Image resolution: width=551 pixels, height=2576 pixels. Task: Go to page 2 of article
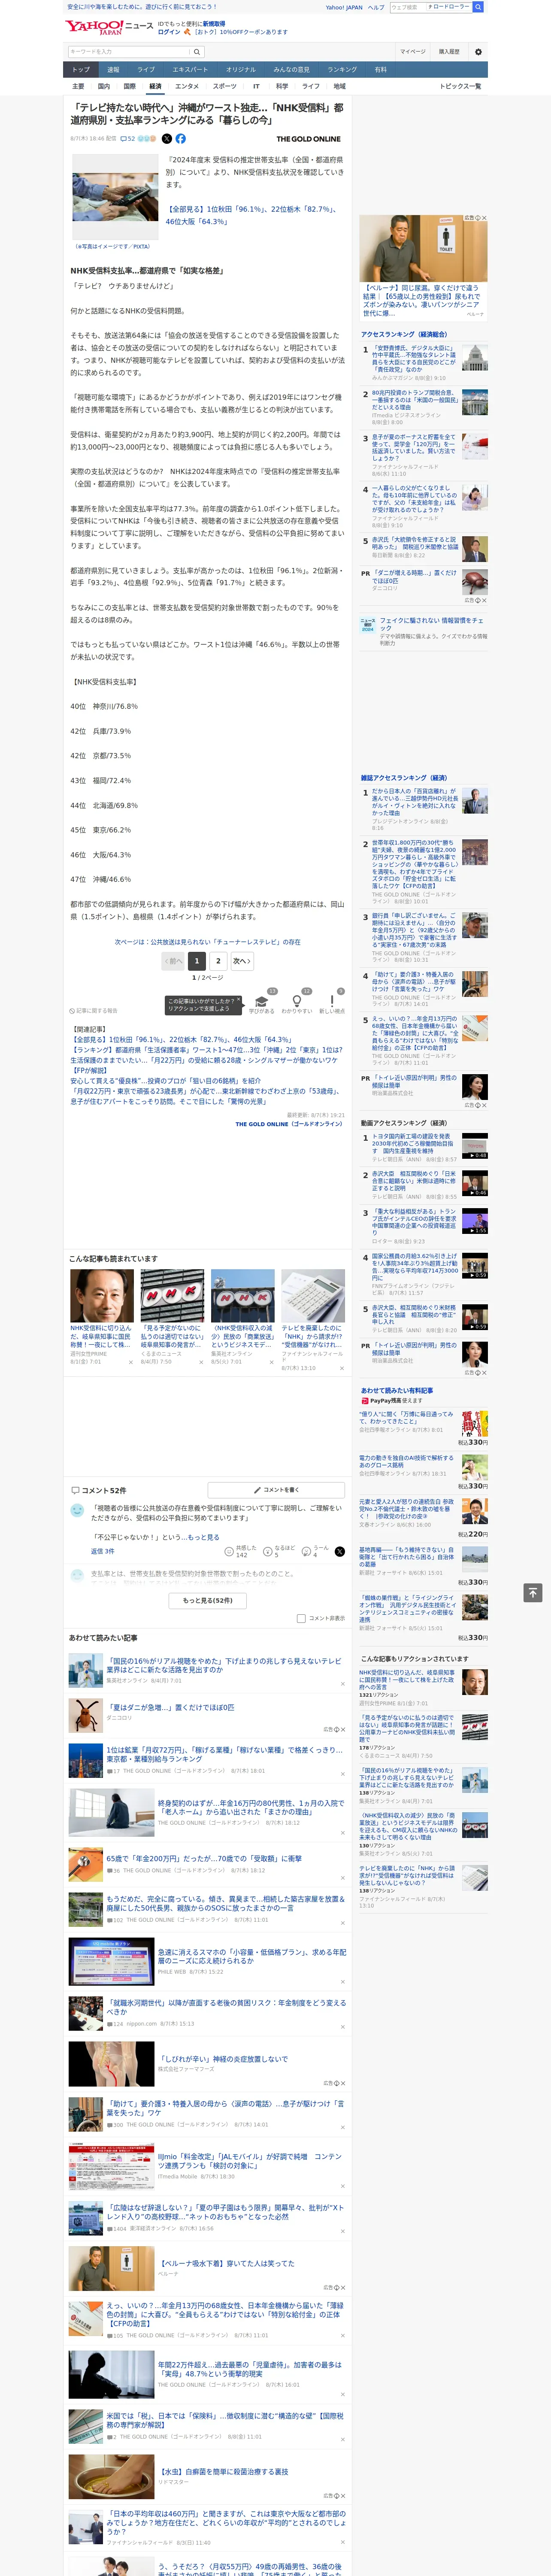[x=218, y=961]
